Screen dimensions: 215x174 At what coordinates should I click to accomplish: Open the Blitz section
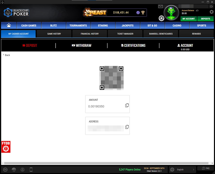coord(53,25)
